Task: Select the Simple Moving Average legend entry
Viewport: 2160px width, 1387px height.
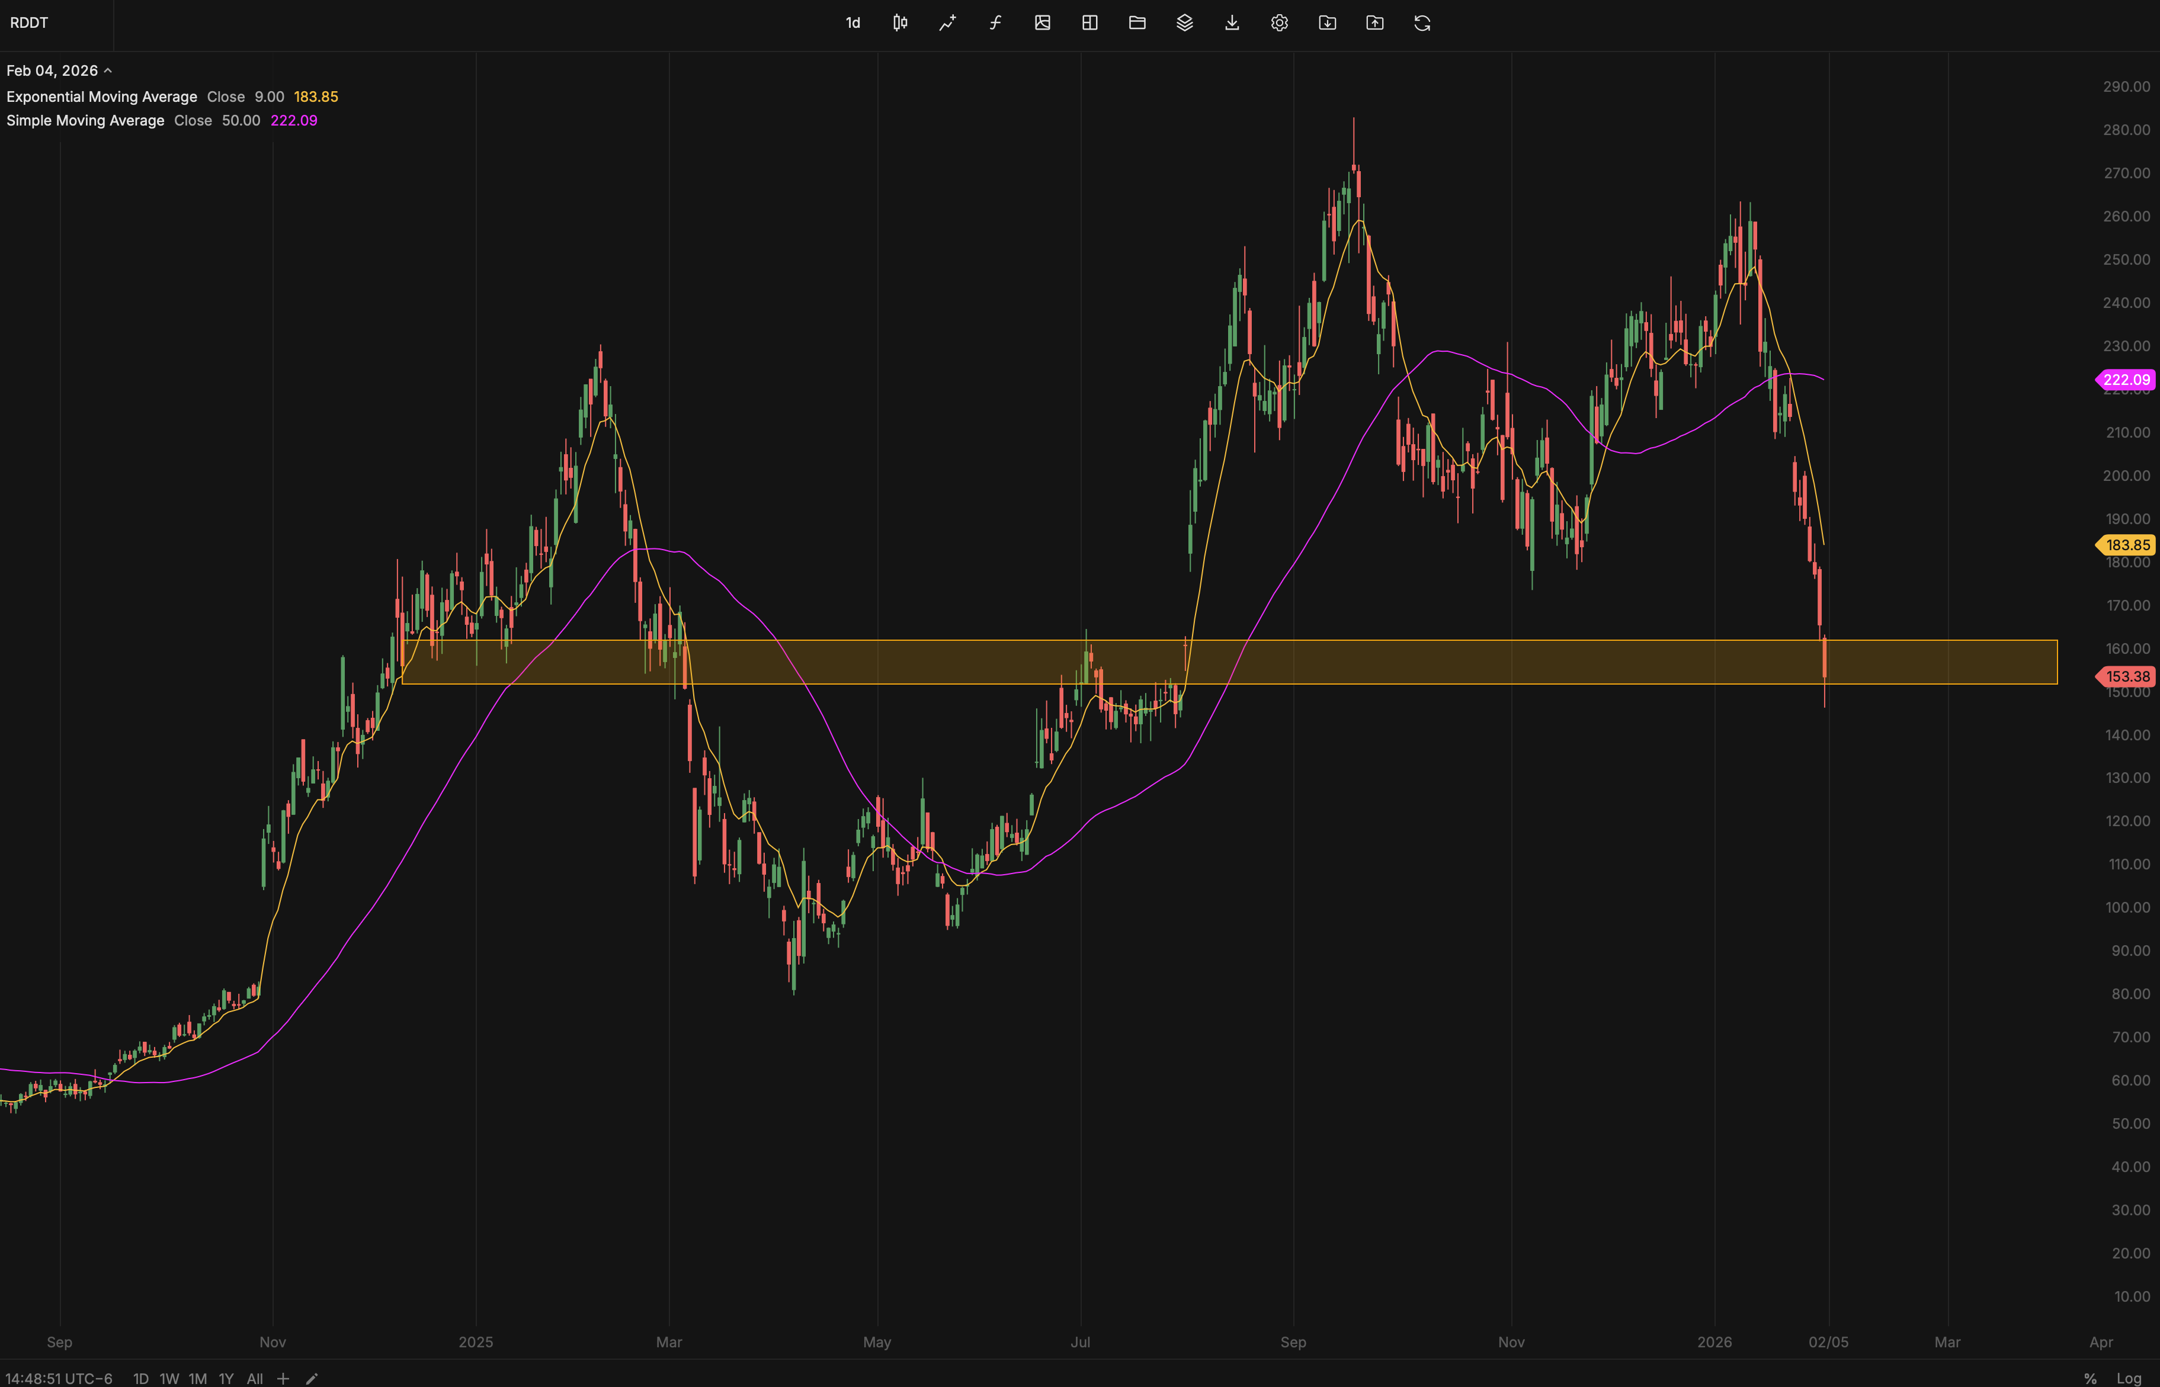Action: (85, 120)
